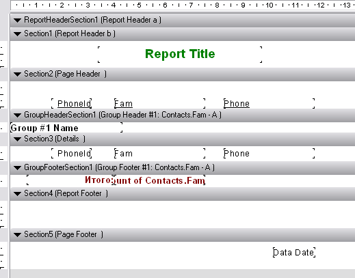Click the Section5 (Page Footer) bar label
355x278 pixels.
tap(64, 234)
